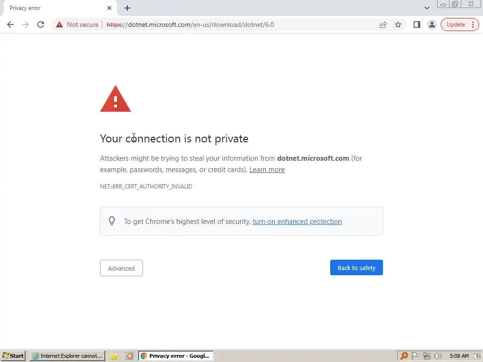Click the Not secure warning badge
Viewport: 483px width, 362px height.
pos(77,25)
